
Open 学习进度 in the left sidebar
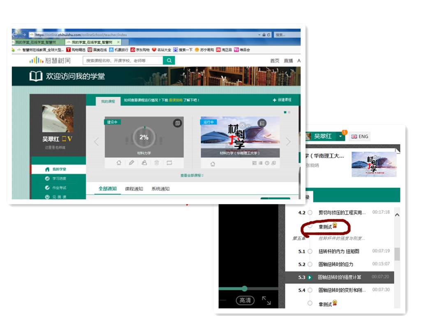tap(59, 179)
